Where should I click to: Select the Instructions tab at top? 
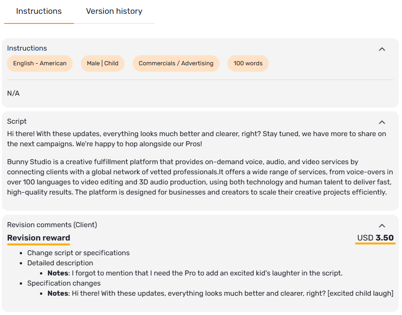point(39,11)
